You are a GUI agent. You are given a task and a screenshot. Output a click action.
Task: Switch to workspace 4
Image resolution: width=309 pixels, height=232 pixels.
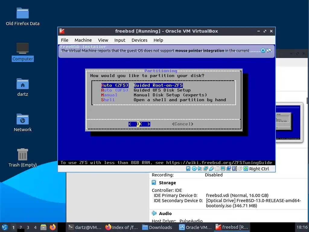point(35,227)
